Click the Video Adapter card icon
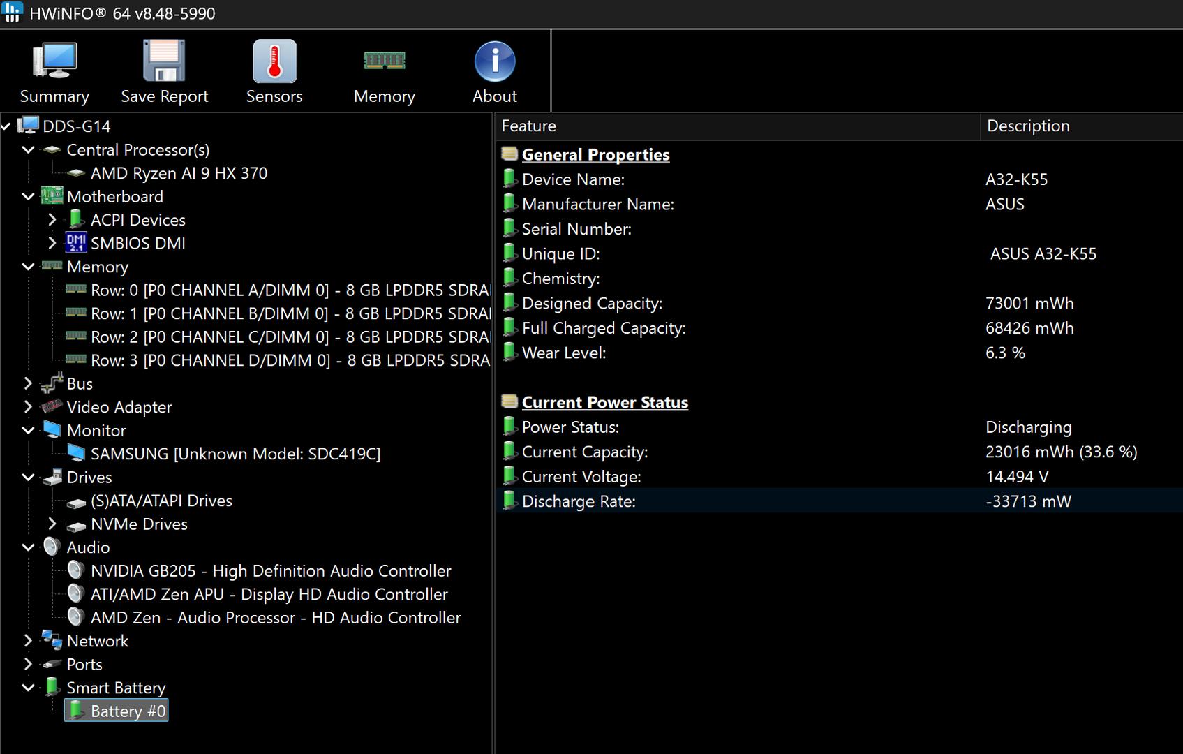The height and width of the screenshot is (754, 1183). [52, 406]
